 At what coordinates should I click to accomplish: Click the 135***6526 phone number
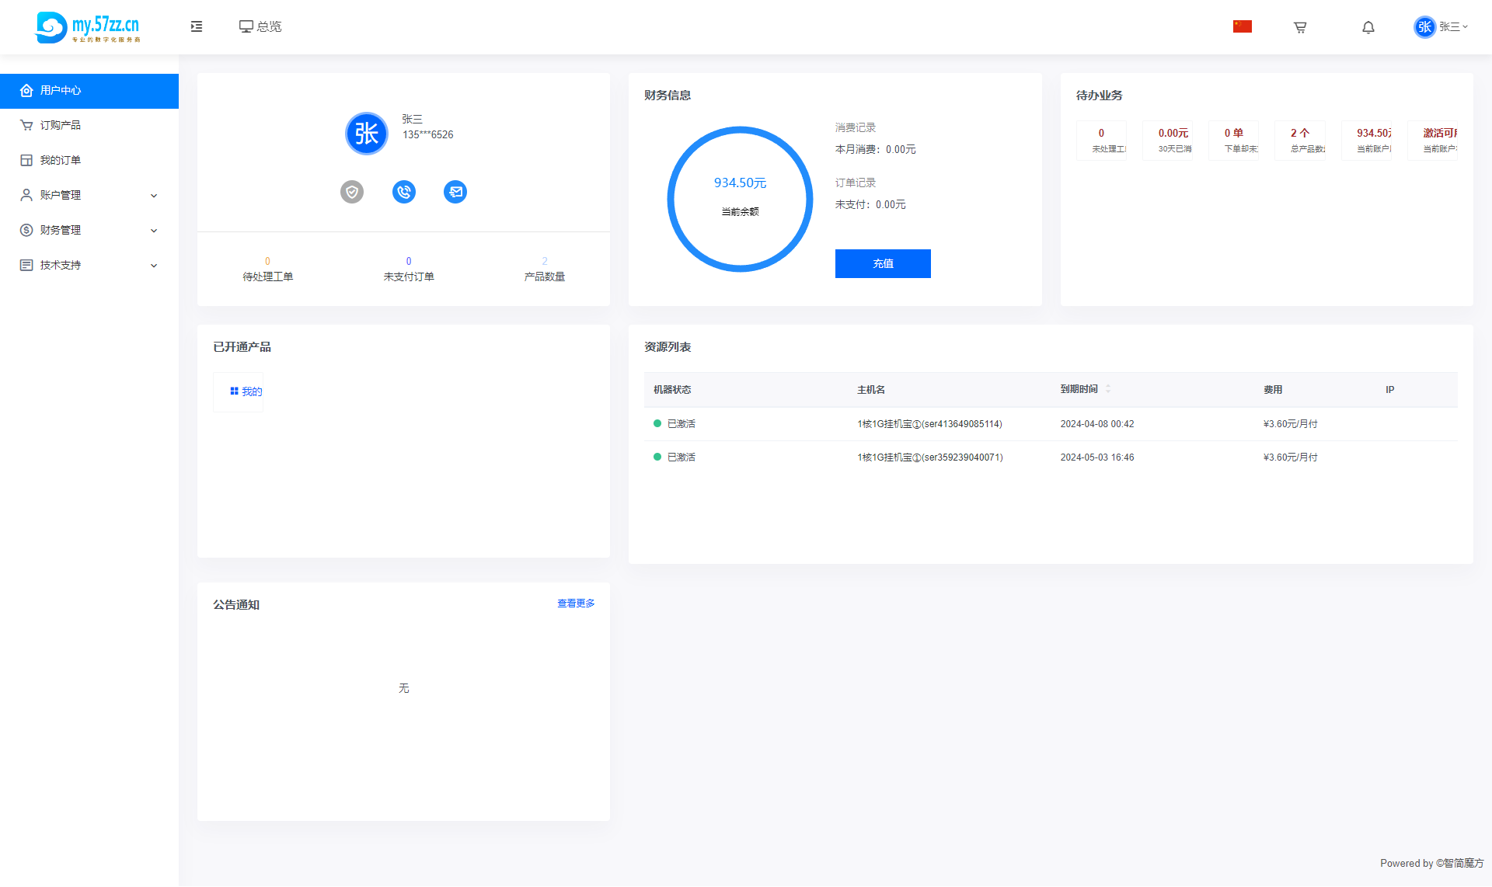[428, 134]
